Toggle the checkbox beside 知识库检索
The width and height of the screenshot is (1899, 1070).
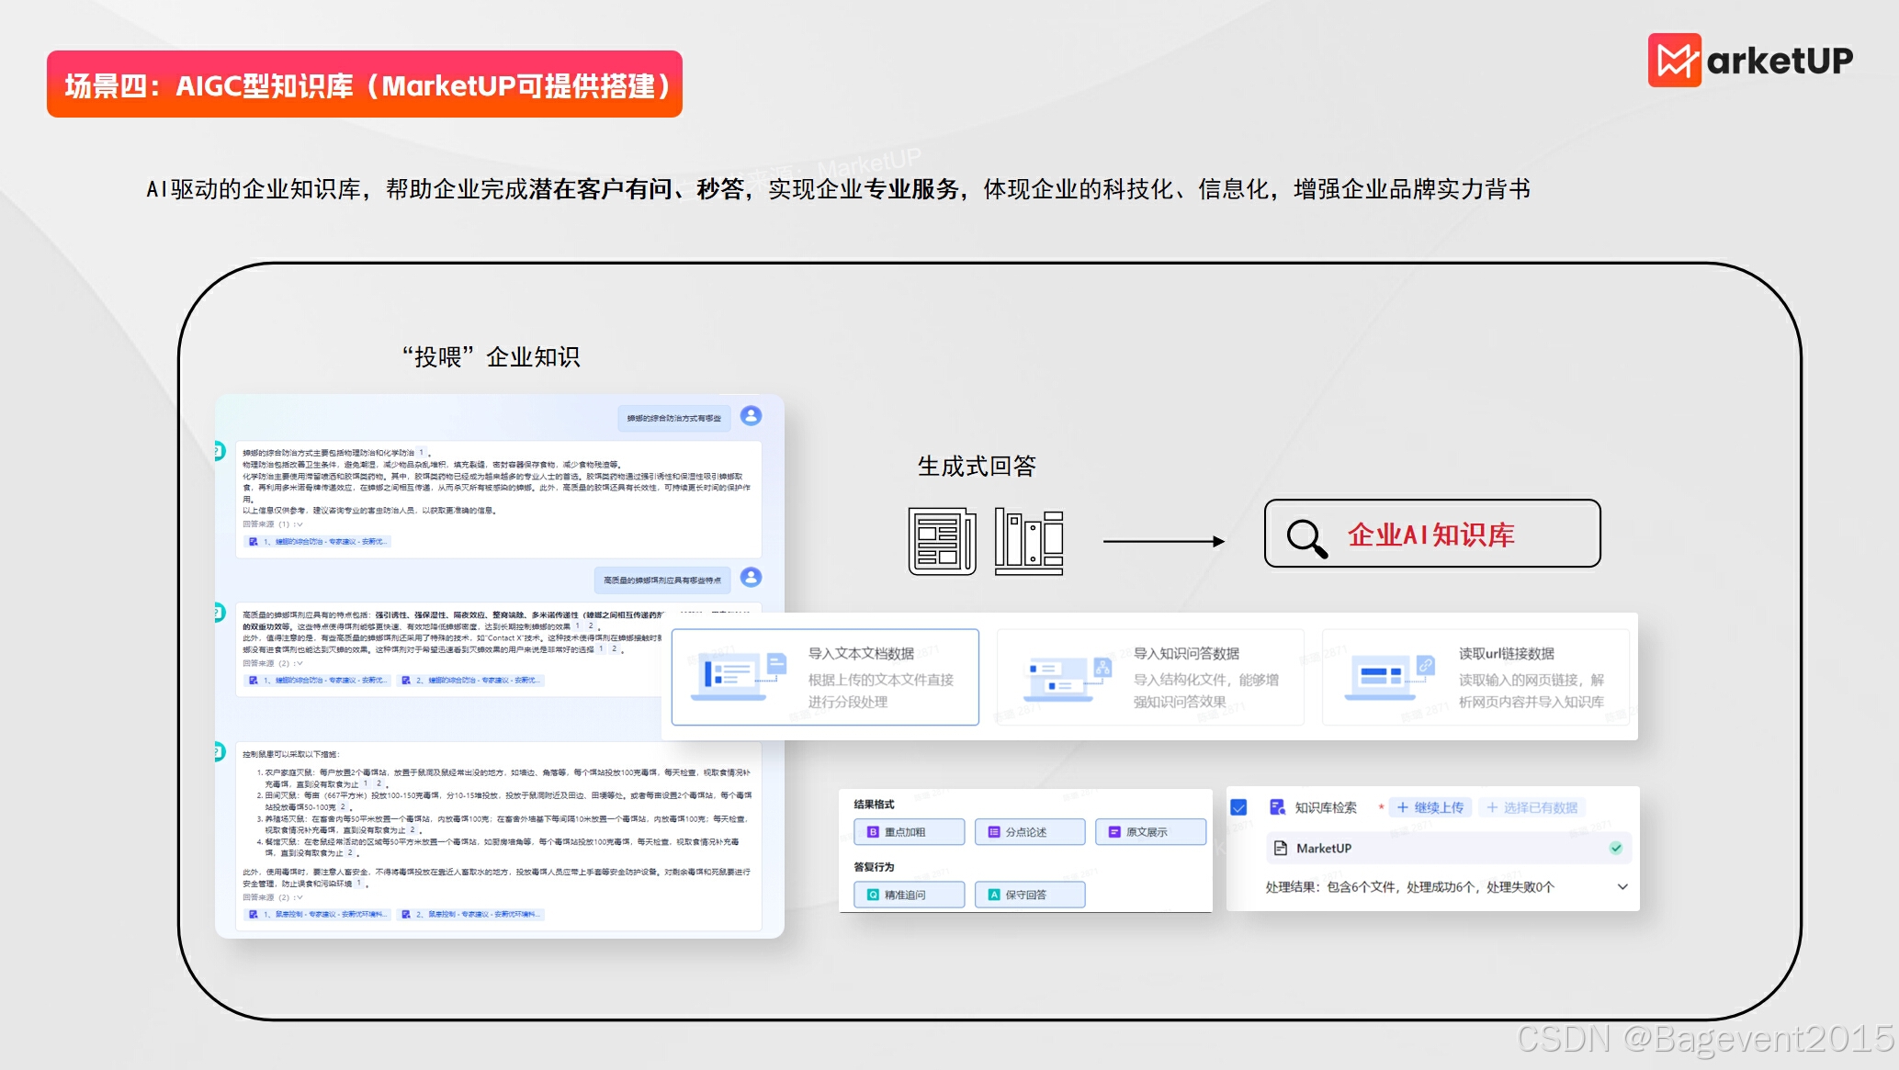[x=1238, y=807]
